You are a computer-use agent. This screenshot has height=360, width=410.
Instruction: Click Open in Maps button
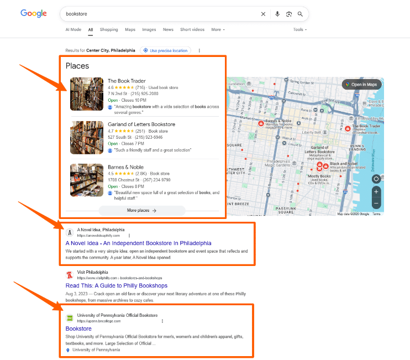click(x=361, y=85)
